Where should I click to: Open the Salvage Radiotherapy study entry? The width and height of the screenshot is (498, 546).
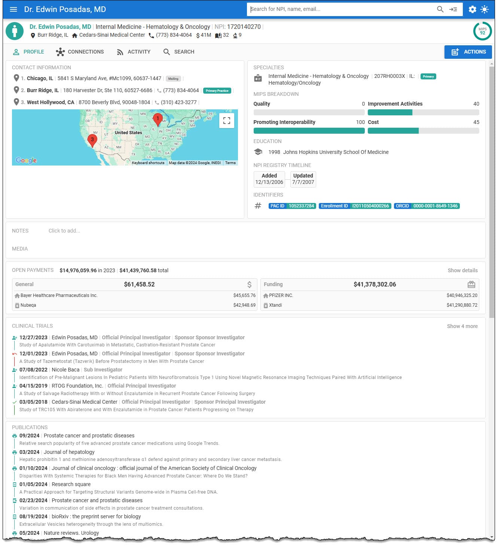137,394
